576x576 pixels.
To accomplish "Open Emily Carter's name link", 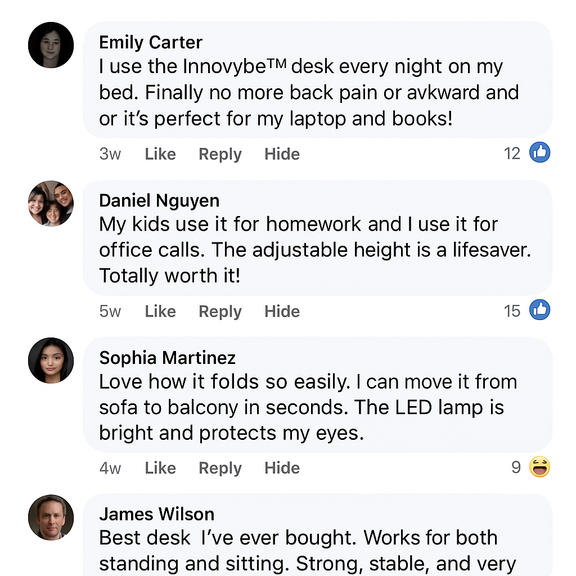I will pyautogui.click(x=151, y=42).
